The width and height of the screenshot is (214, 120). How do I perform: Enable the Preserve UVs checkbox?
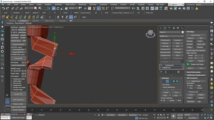click(188, 92)
